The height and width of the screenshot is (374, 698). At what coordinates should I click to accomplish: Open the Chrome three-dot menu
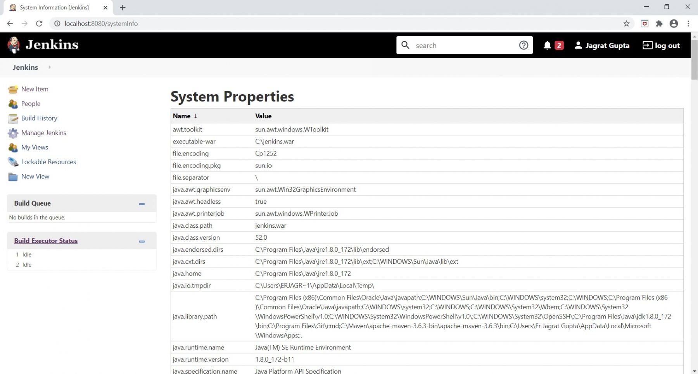[x=688, y=23]
